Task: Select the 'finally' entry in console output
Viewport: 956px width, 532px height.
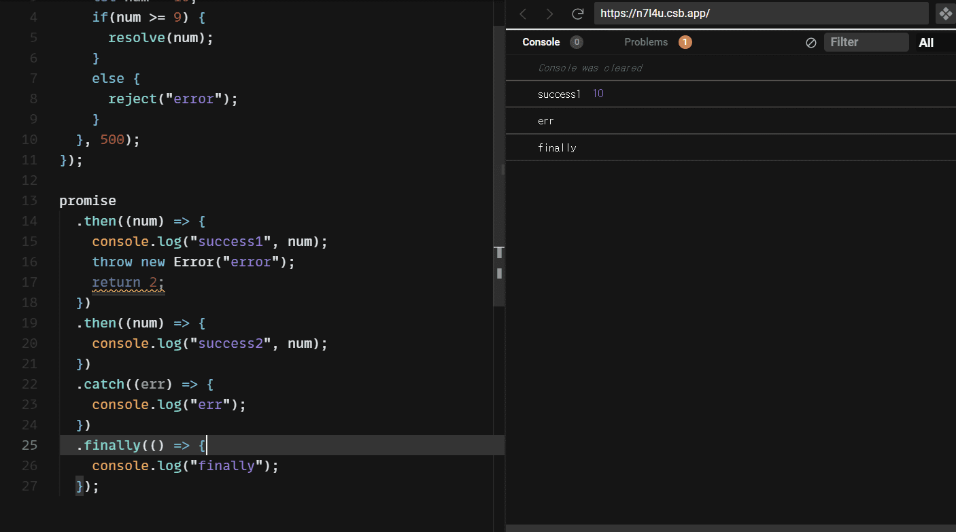Action: tap(557, 147)
